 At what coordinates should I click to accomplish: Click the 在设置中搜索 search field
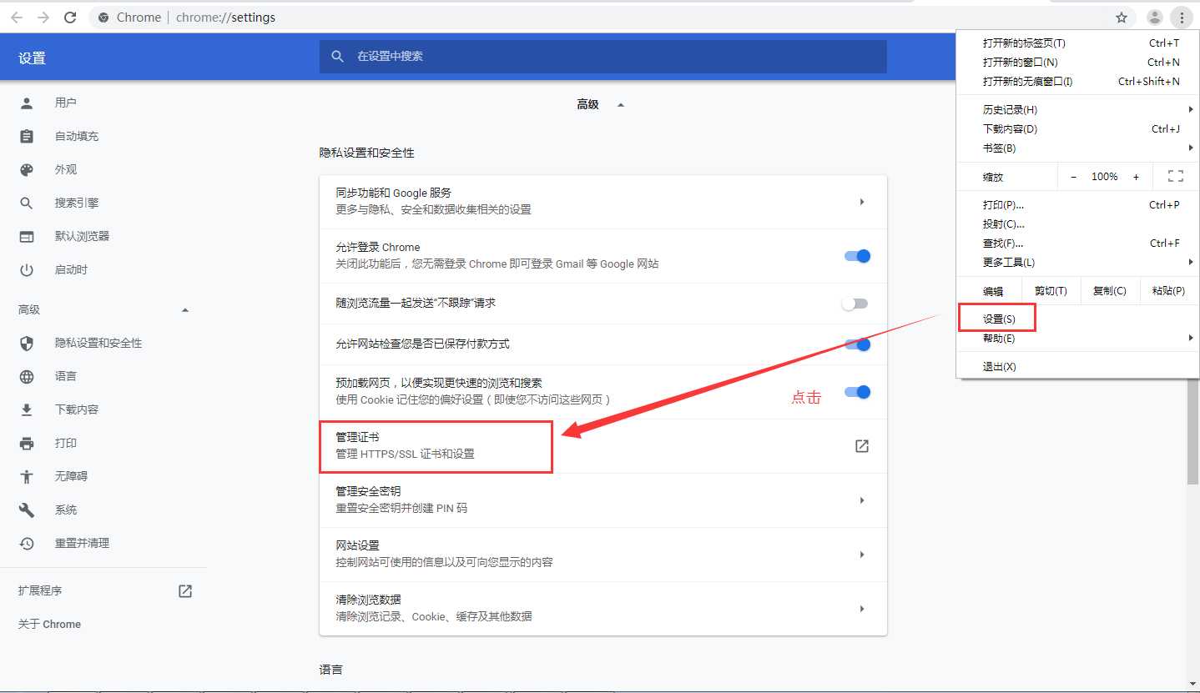point(603,57)
